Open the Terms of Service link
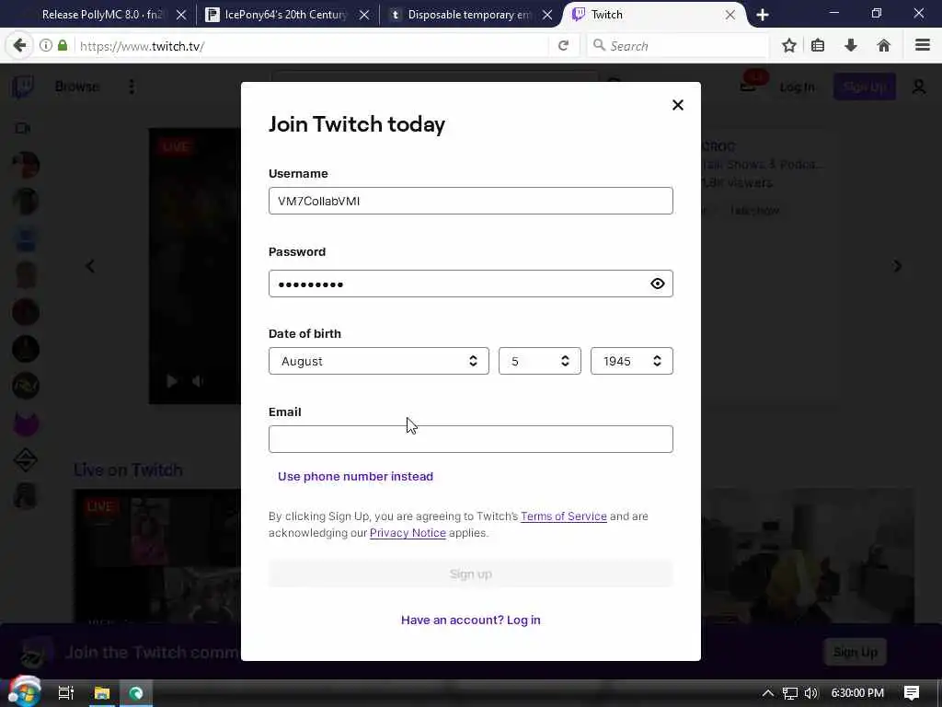Viewport: 942px width, 707px height. click(x=564, y=516)
